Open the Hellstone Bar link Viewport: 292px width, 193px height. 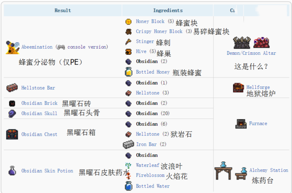[x=38, y=88]
